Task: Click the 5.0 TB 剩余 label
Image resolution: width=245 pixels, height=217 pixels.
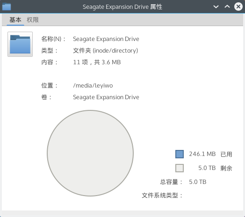Action: [x=215, y=168]
